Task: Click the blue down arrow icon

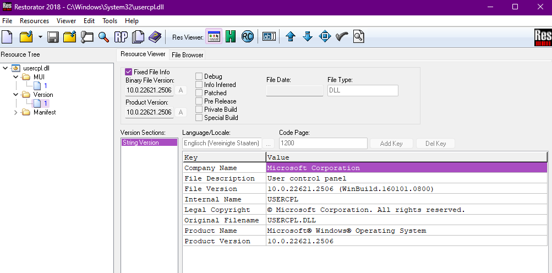Action: (x=308, y=36)
